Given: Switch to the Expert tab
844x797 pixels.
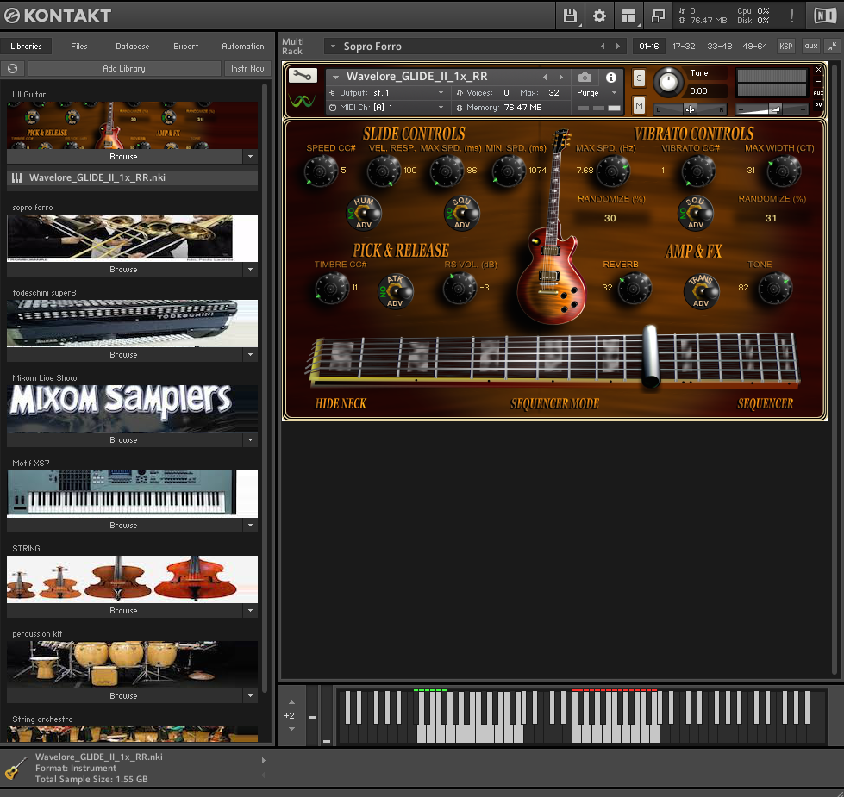Looking at the screenshot, I should click(185, 47).
